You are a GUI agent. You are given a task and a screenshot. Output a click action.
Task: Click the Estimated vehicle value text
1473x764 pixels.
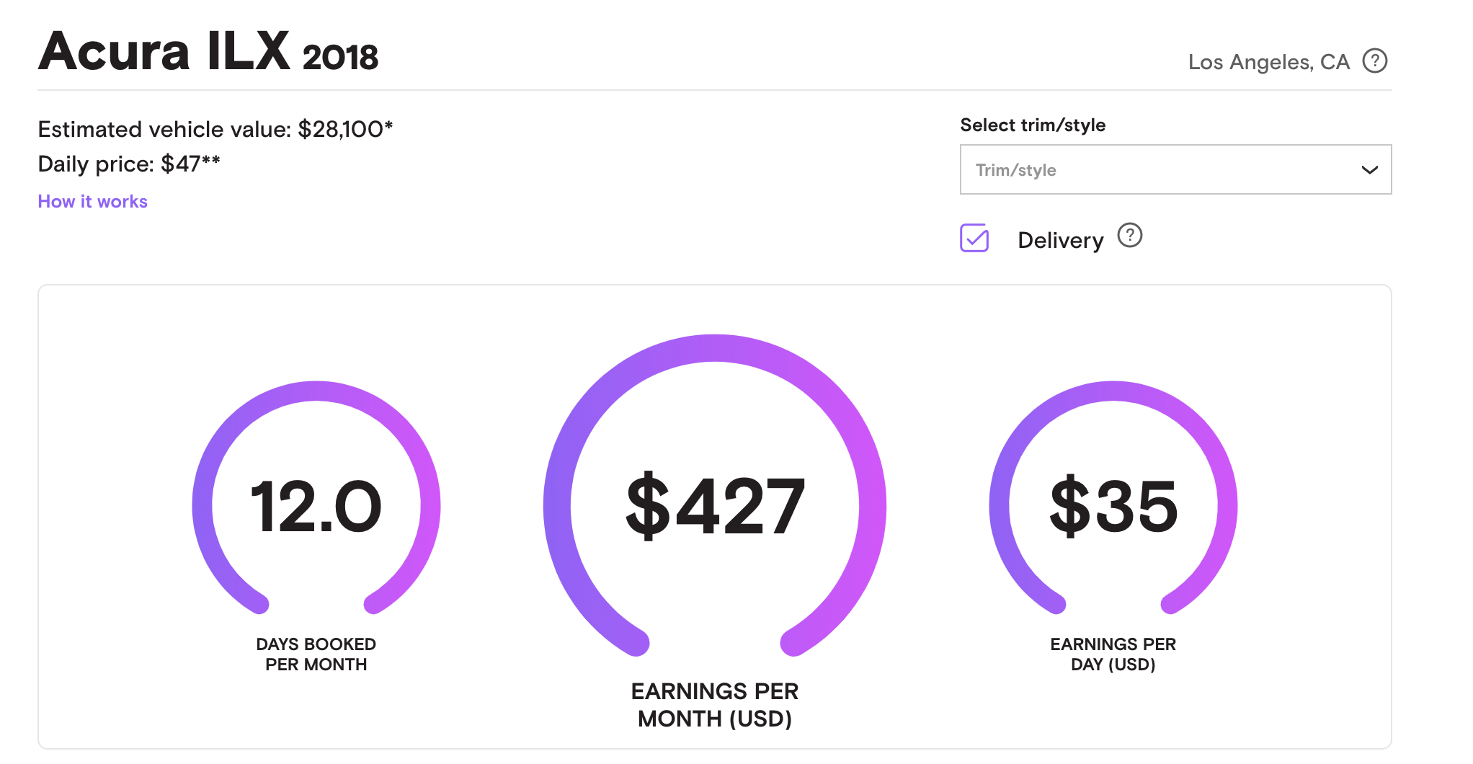tap(215, 130)
